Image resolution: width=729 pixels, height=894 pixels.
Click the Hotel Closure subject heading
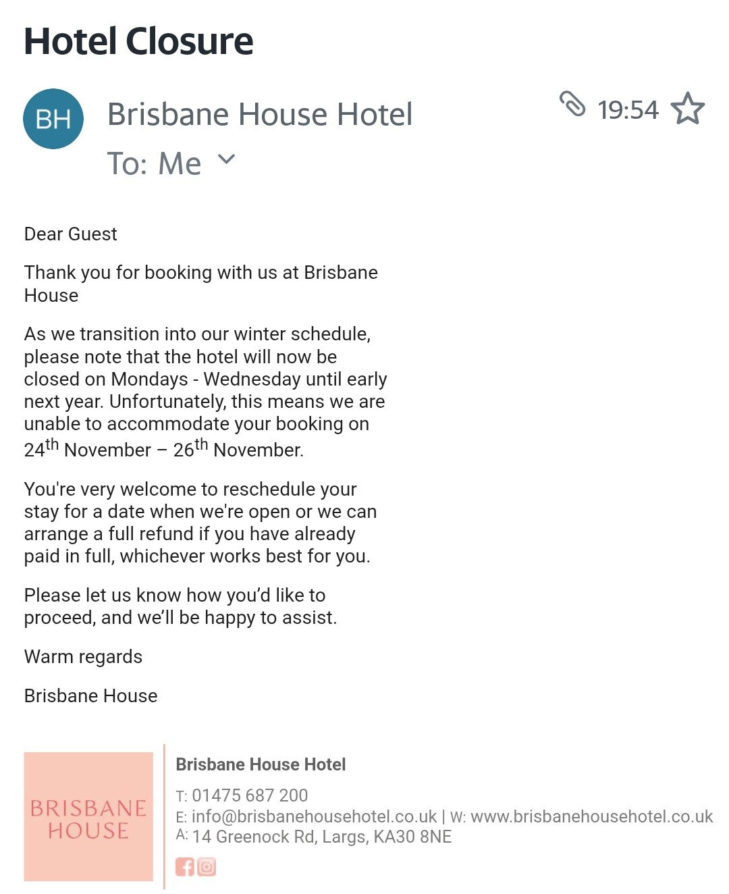coord(139,41)
